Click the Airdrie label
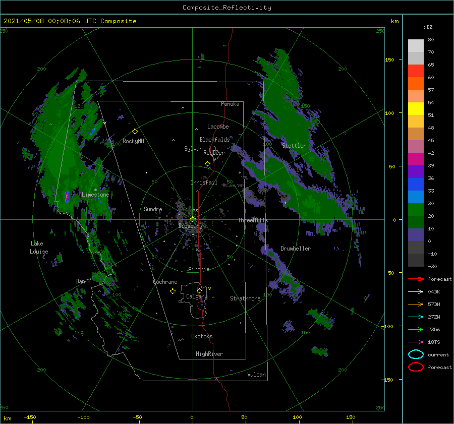454x424 pixels. (x=199, y=269)
